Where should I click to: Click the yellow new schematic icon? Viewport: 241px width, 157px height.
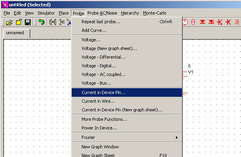(x=19, y=22)
